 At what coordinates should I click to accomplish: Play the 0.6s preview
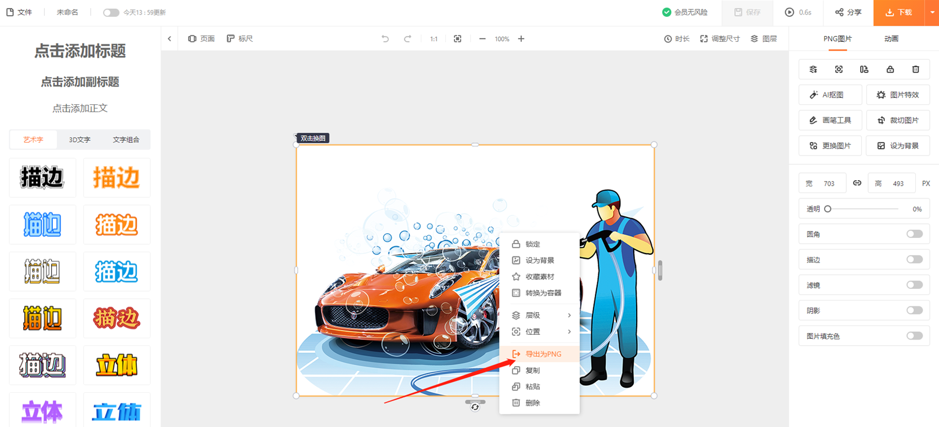coord(798,12)
